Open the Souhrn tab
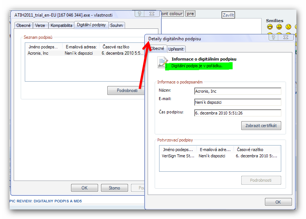 click(x=117, y=25)
